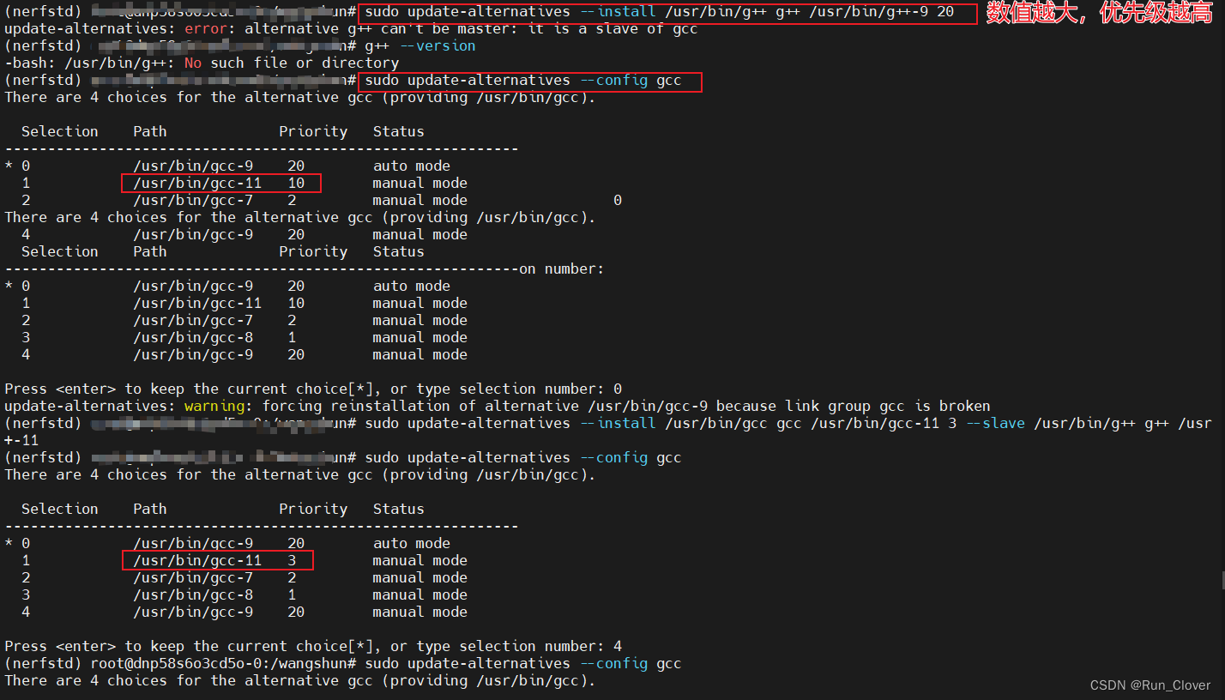The image size is (1225, 700).
Task: Click the phrase 'it is a slave of gcc'
Action: tap(612, 29)
